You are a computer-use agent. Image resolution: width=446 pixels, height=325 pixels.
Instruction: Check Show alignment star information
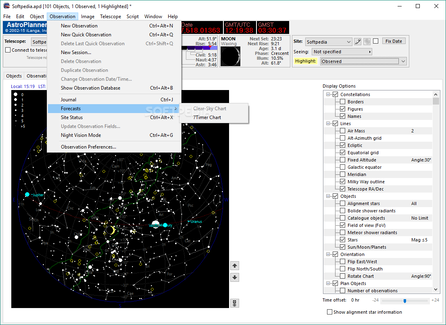click(x=330, y=312)
